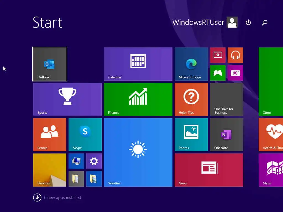The image size is (283, 212).
Task: Open the Weather tile
Action: (x=138, y=152)
